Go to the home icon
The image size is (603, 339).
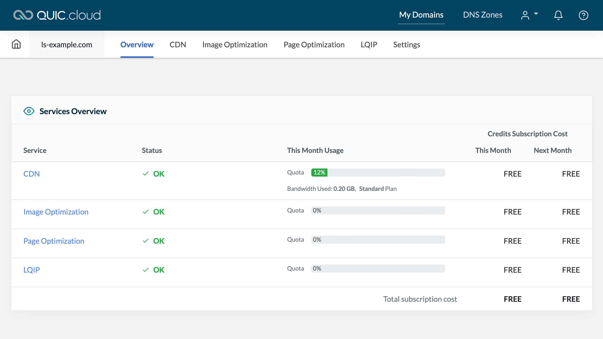(x=16, y=44)
